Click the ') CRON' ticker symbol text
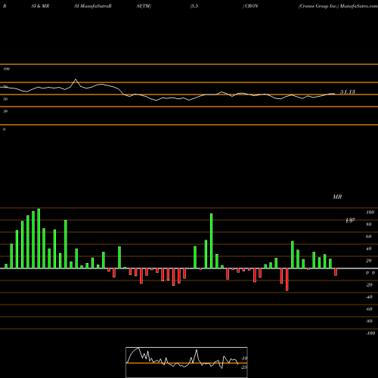This screenshot has width=378, height=378. [250, 6]
